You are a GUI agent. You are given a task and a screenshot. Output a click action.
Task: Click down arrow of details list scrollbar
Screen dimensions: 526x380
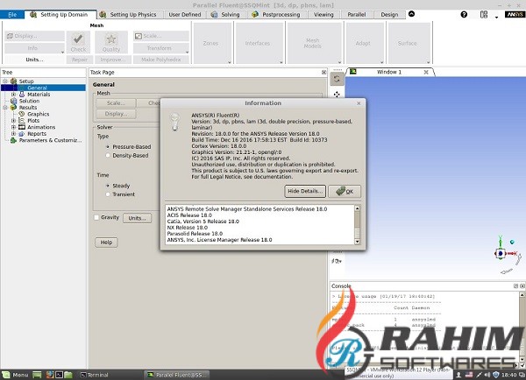coord(358,242)
